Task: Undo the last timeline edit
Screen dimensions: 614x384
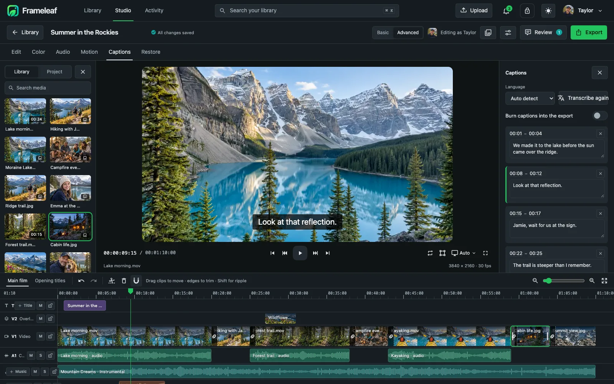Action: (x=81, y=281)
